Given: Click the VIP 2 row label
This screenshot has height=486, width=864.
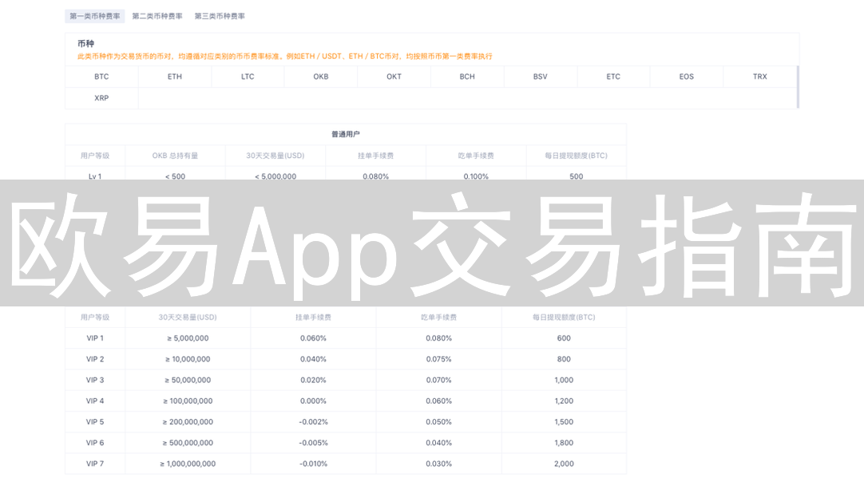Looking at the screenshot, I should pyautogui.click(x=95, y=359).
